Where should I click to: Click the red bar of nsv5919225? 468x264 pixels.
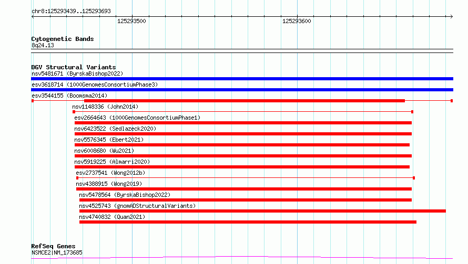click(x=242, y=167)
